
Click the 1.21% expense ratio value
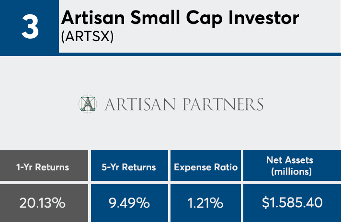point(205,203)
